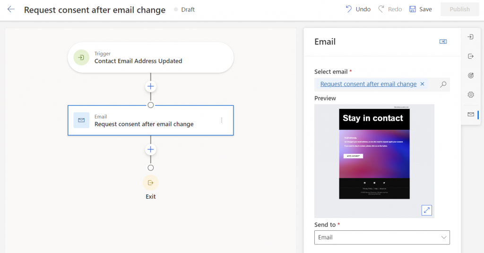The width and height of the screenshot is (484, 253).
Task: Click the Exit label
Action: click(x=151, y=196)
